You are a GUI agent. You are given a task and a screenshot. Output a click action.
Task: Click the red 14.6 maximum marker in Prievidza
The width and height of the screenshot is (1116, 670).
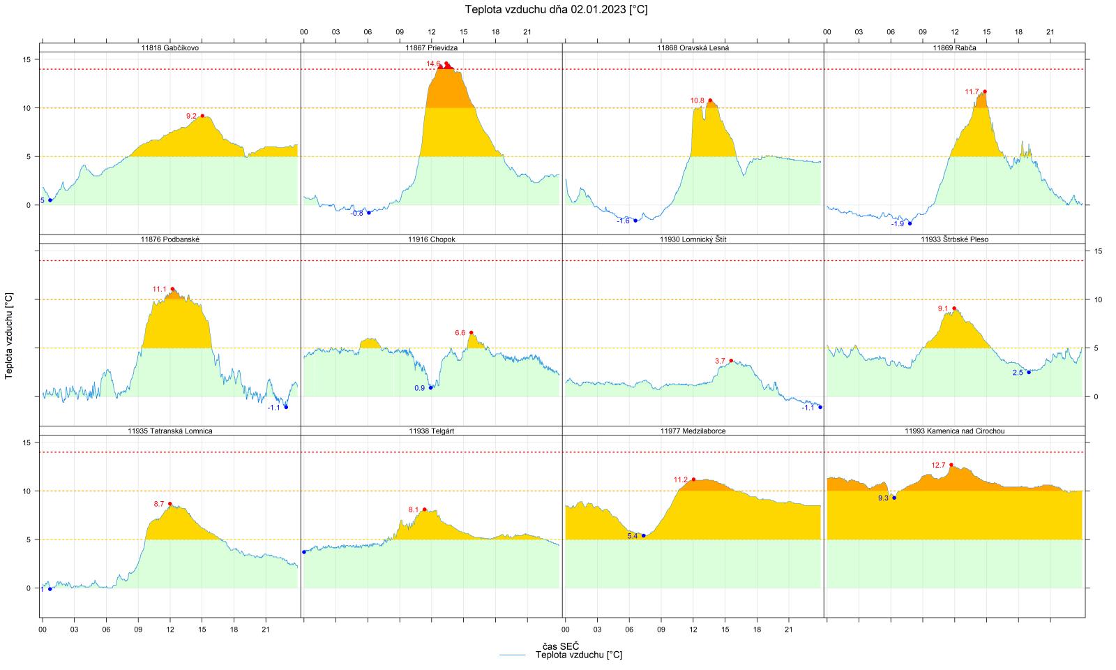click(x=446, y=64)
